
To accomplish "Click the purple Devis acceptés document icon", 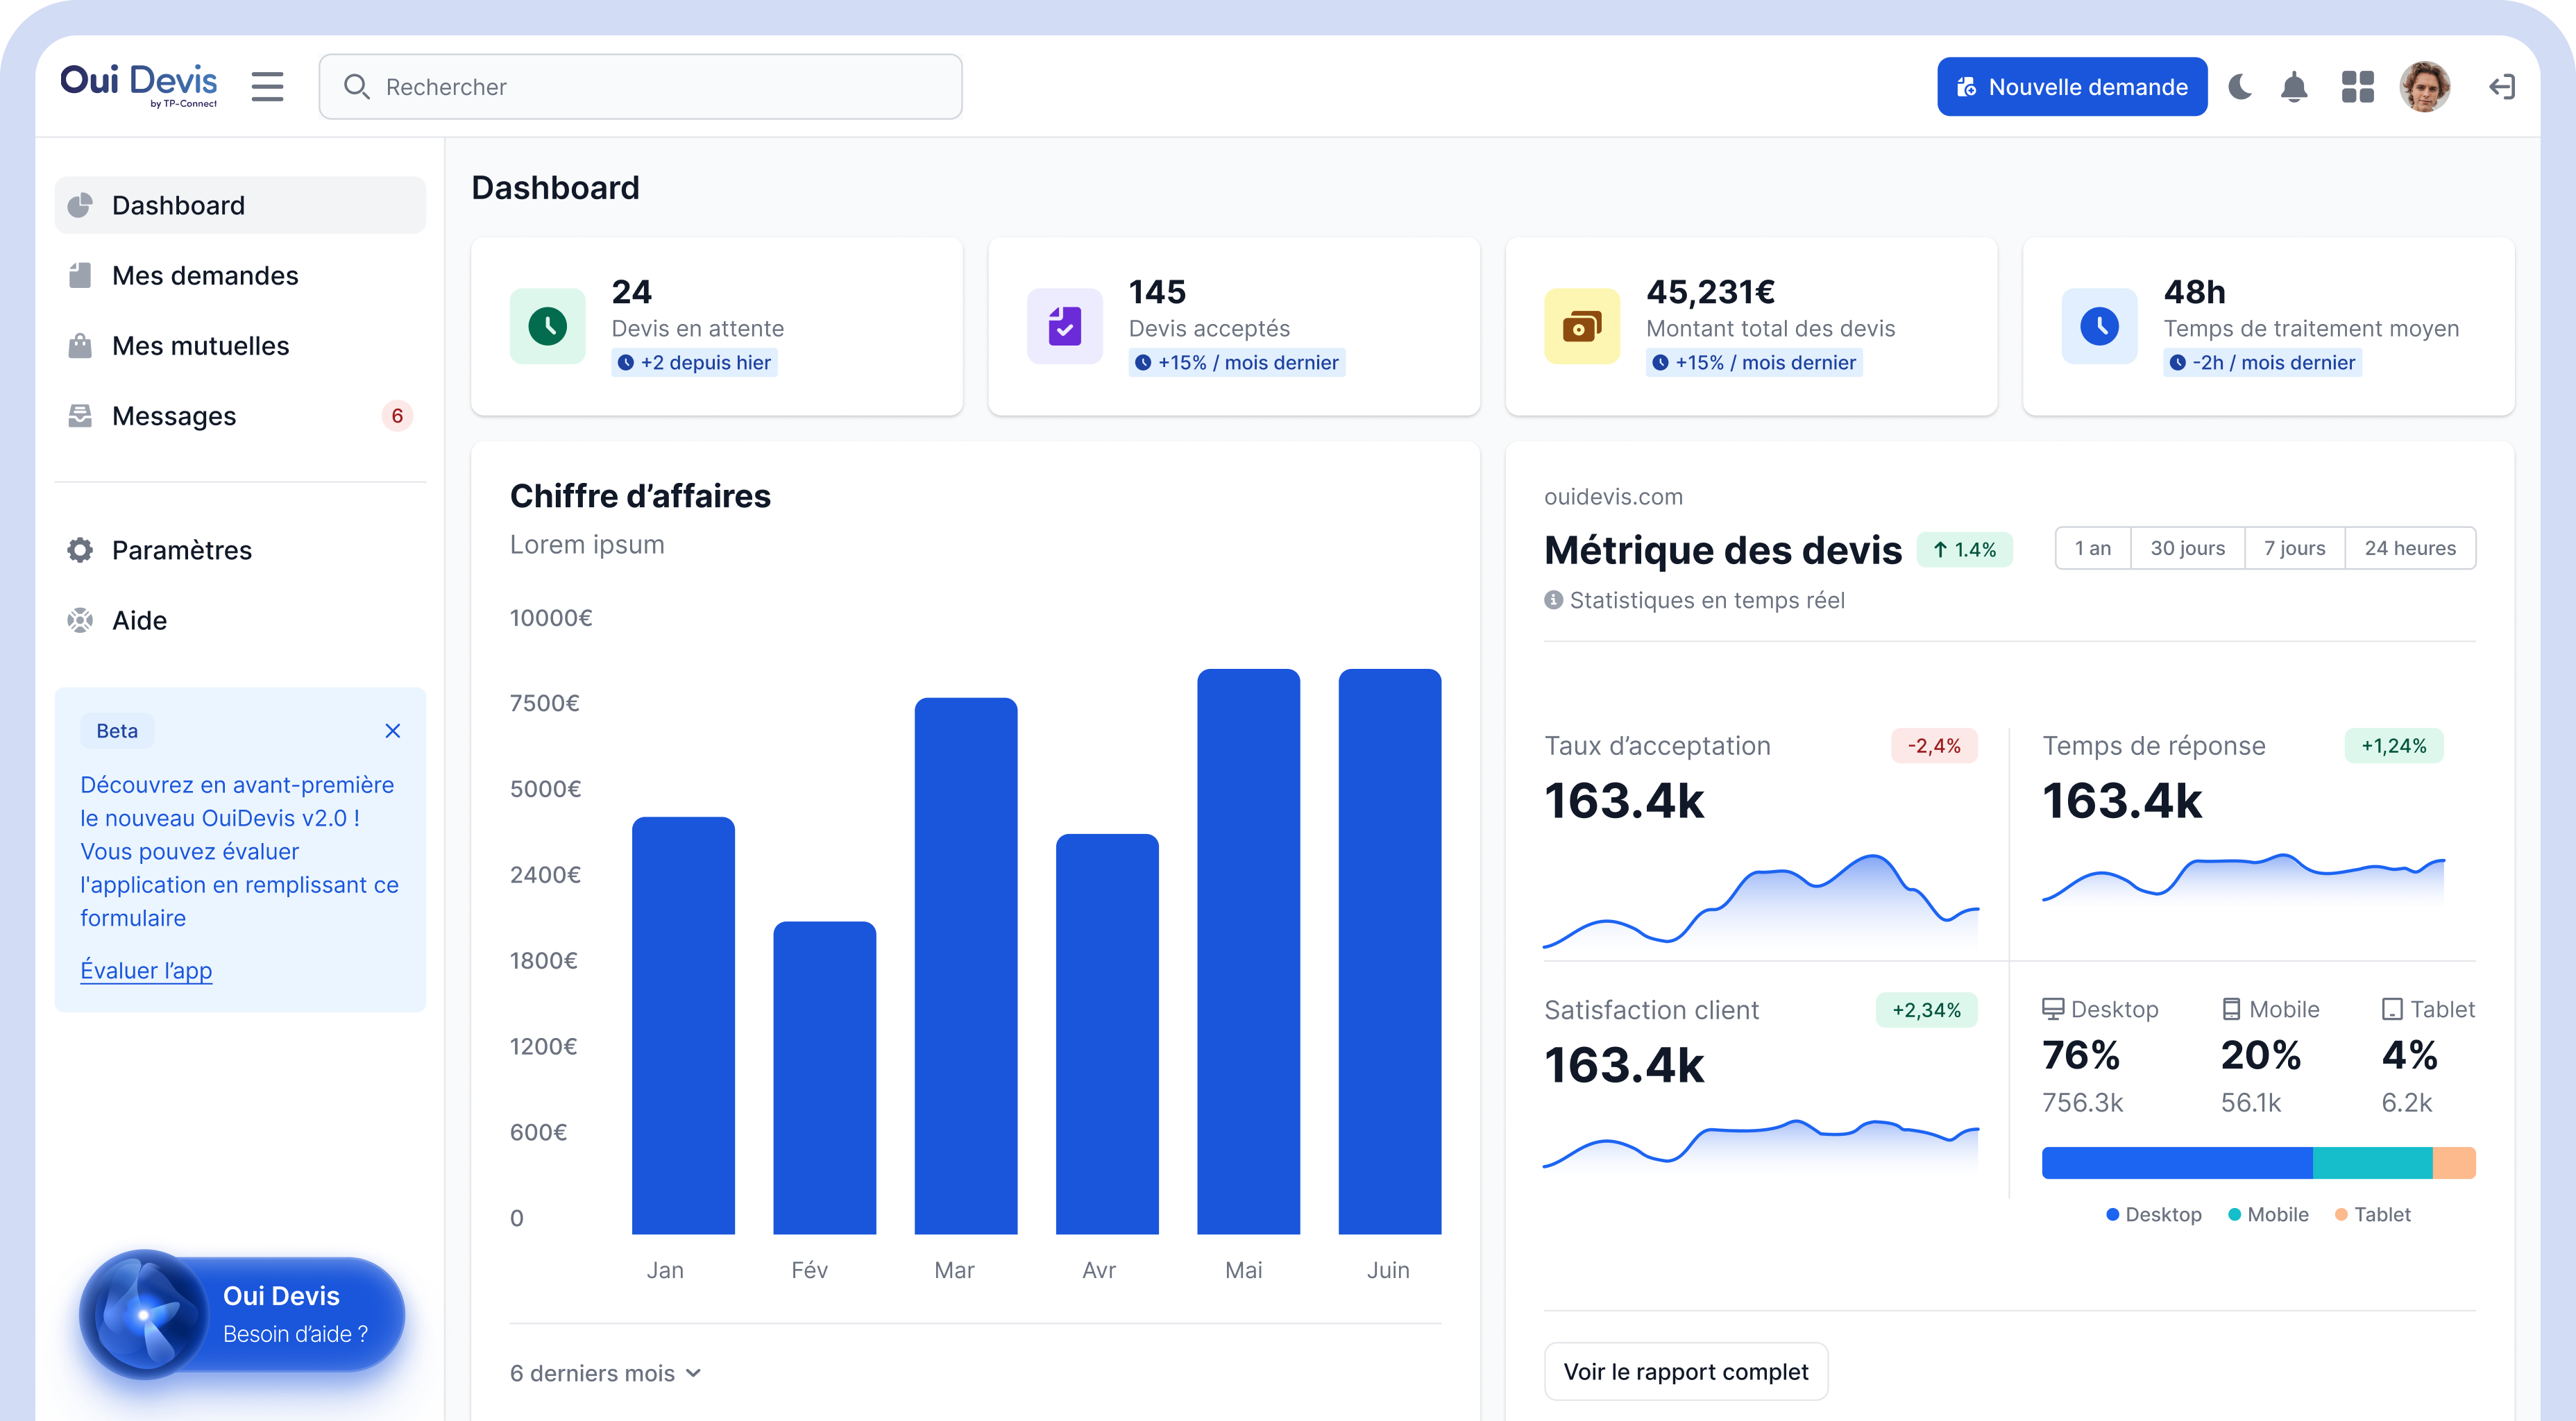I will click(1064, 326).
